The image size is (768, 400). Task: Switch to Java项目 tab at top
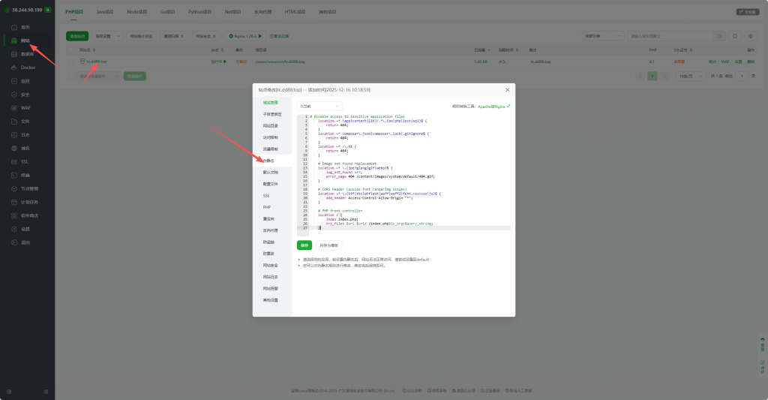[x=105, y=12]
